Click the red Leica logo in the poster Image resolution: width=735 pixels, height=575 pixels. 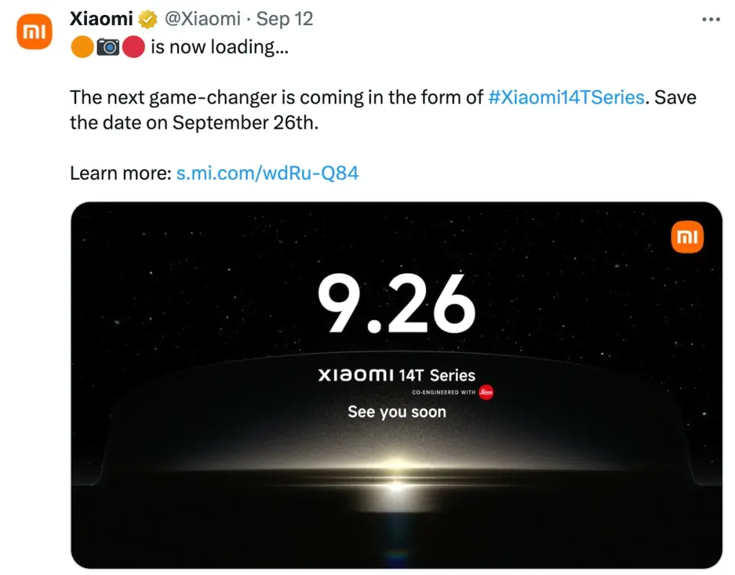tap(486, 392)
